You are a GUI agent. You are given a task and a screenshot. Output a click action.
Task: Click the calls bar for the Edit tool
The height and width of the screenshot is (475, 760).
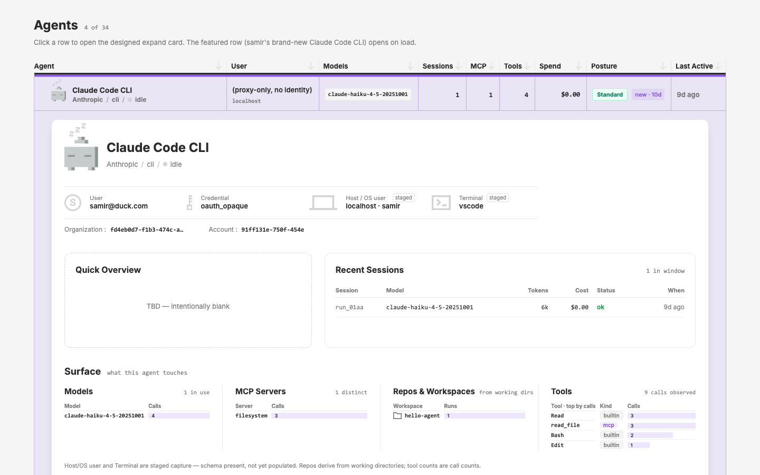click(x=639, y=445)
